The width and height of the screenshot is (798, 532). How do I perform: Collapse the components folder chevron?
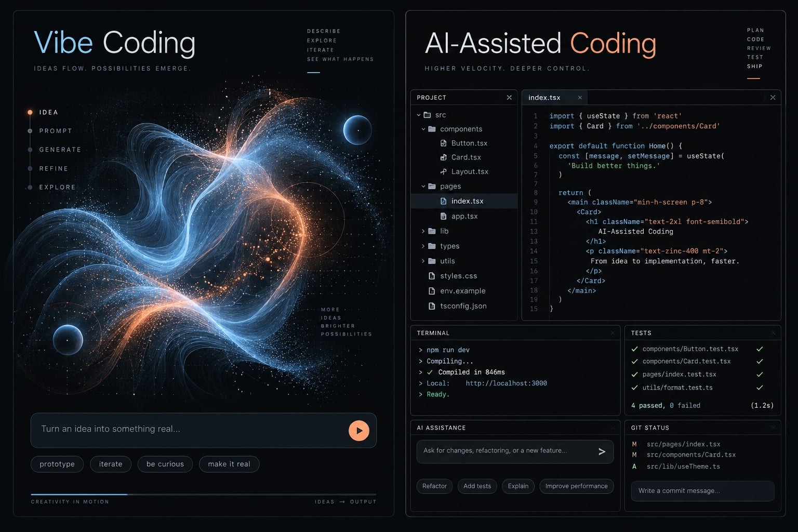tap(423, 129)
